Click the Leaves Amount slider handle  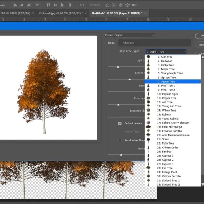[x=130, y=79]
